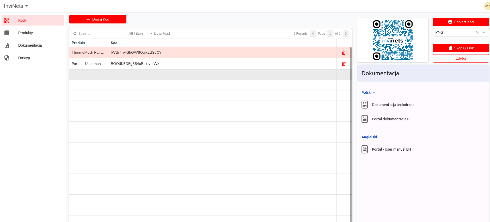The image size is (490, 222).
Task: Select the IWBr4nAGhOW8Oajx2BS8OY code cell
Action: tap(222, 53)
